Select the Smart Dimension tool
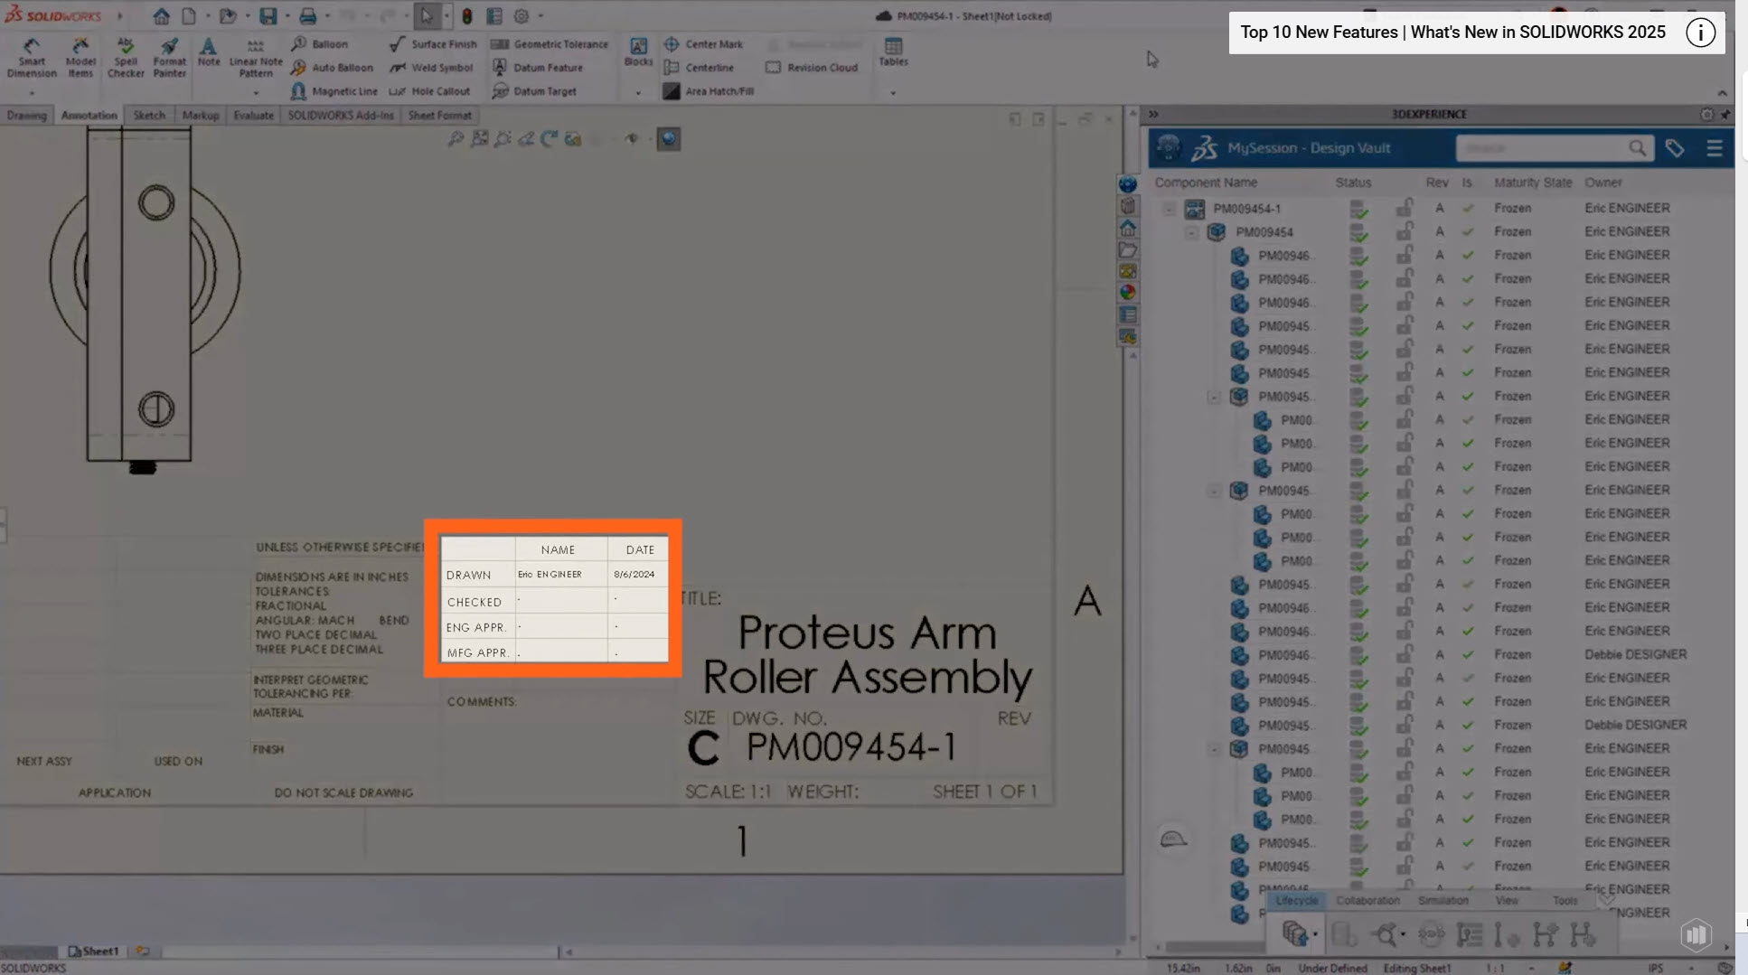The image size is (1748, 975). 32,57
